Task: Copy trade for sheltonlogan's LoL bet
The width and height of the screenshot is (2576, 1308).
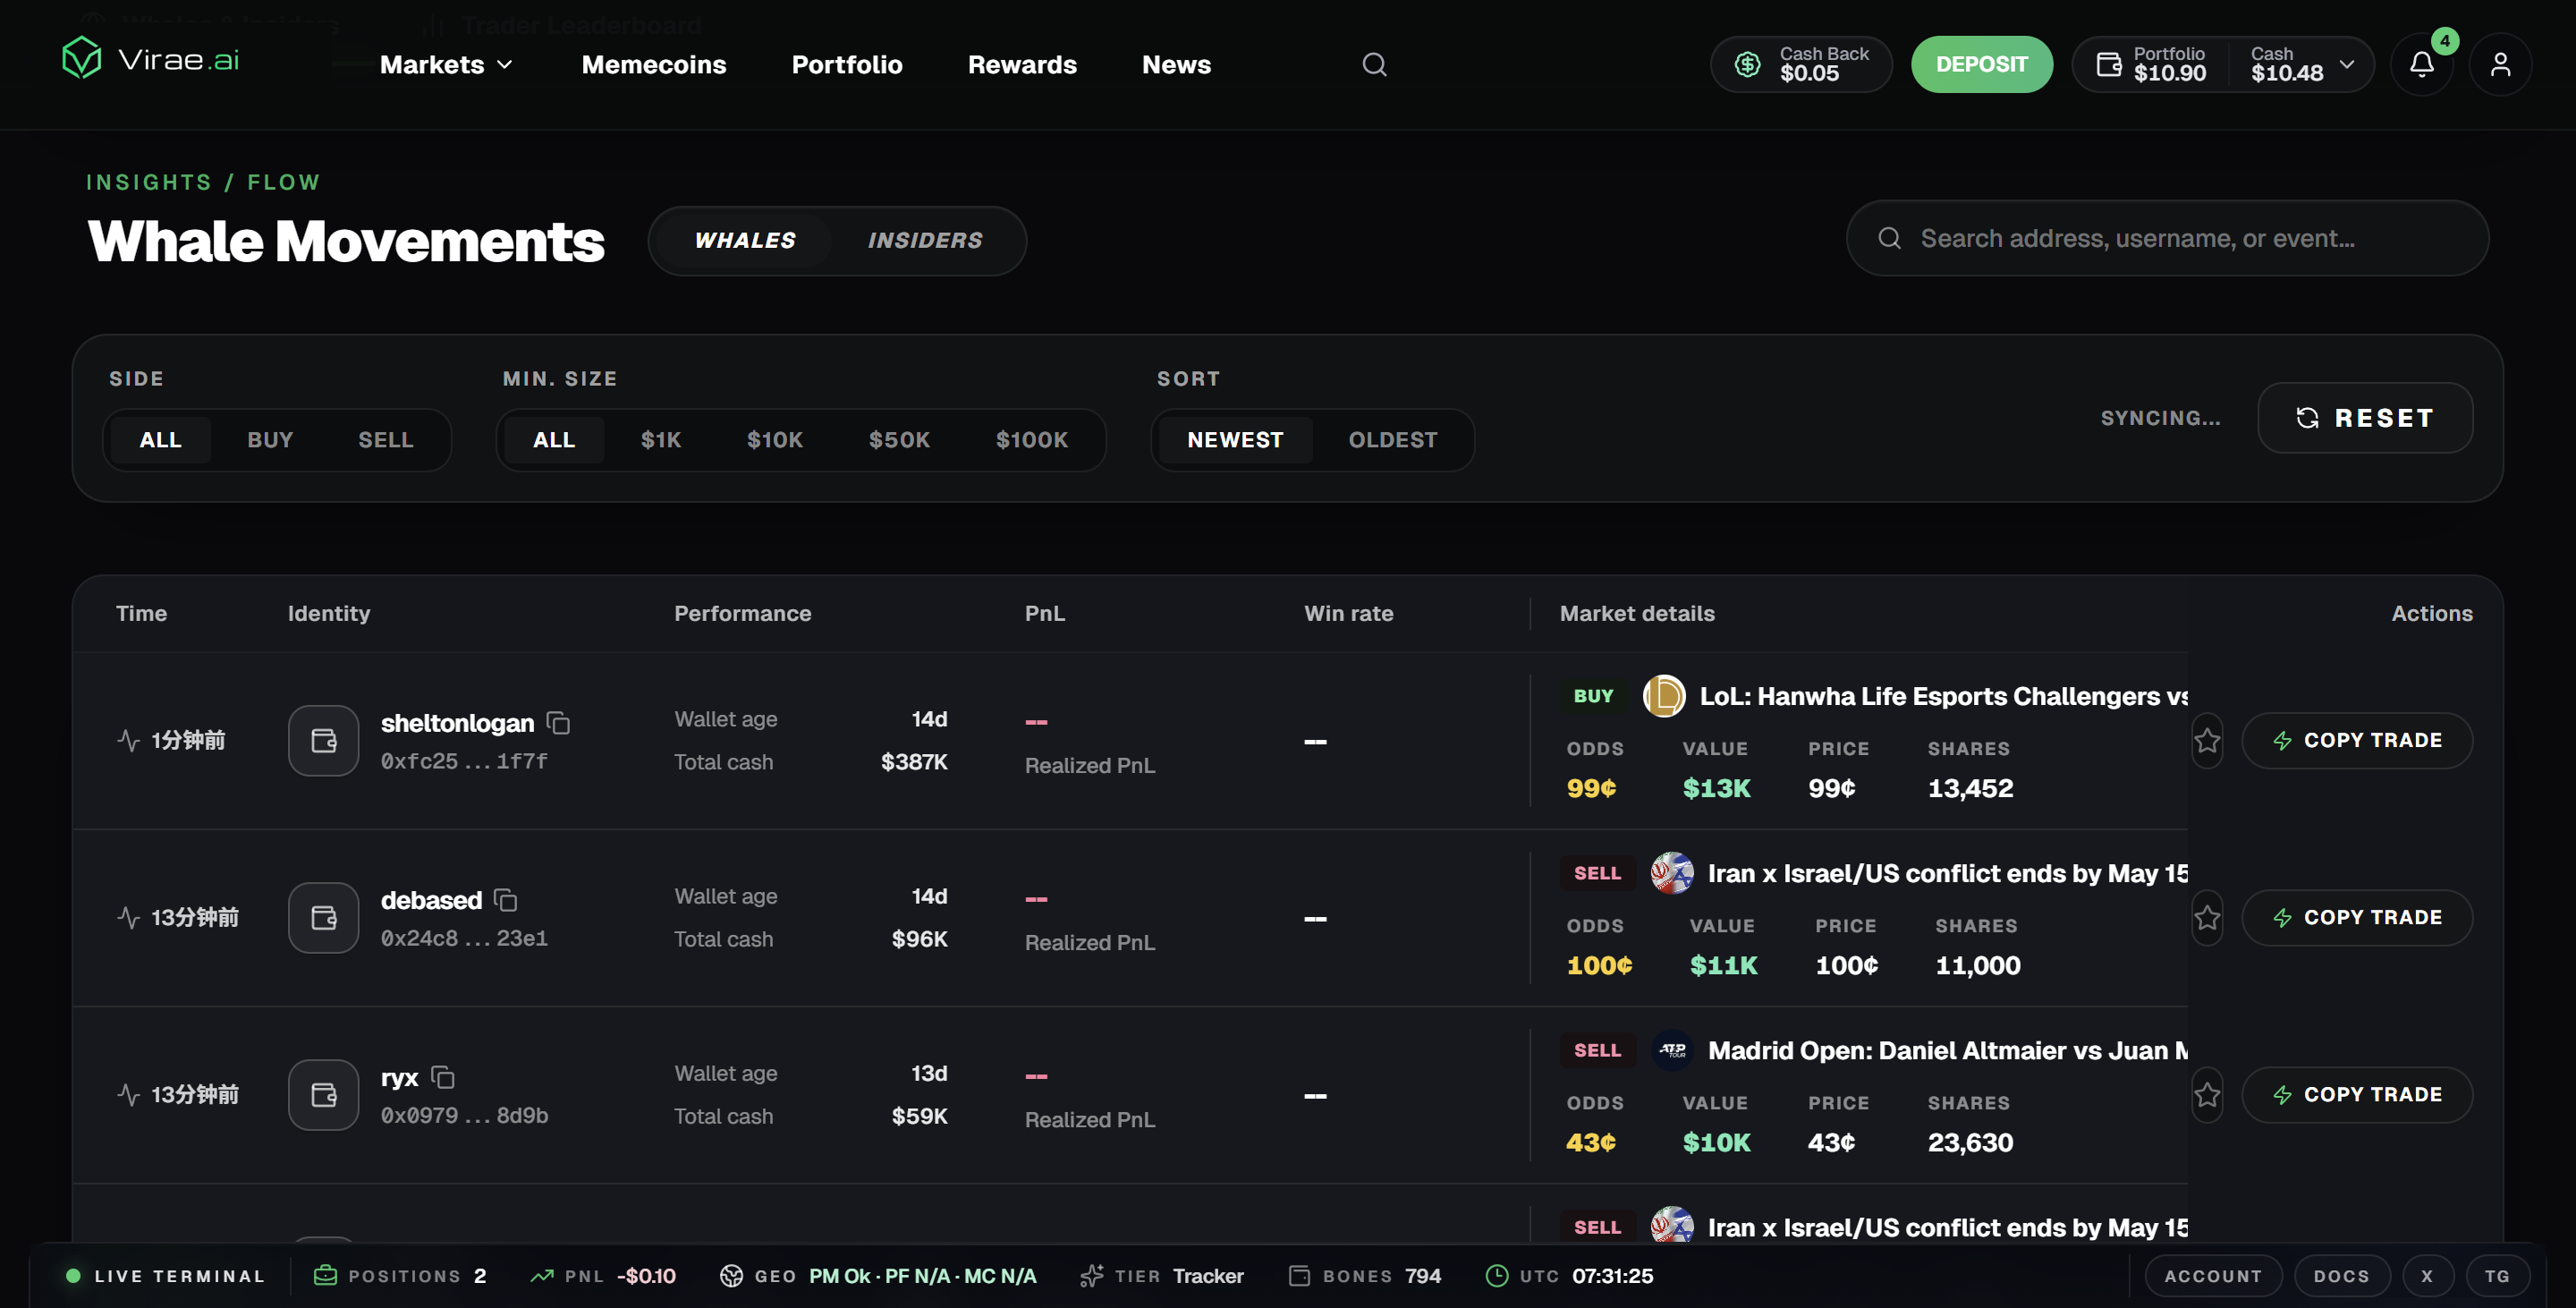Action: [2357, 741]
